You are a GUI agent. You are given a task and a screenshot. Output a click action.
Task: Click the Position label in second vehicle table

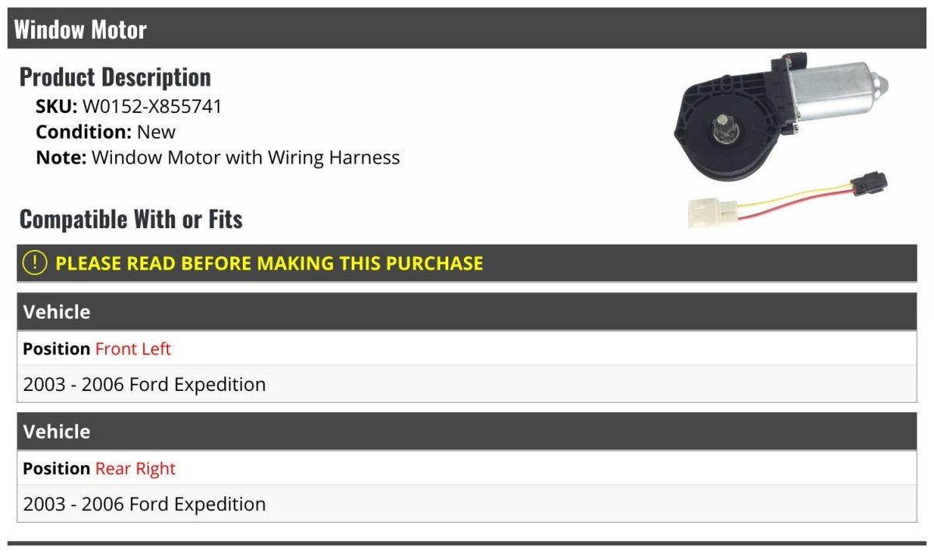(57, 469)
